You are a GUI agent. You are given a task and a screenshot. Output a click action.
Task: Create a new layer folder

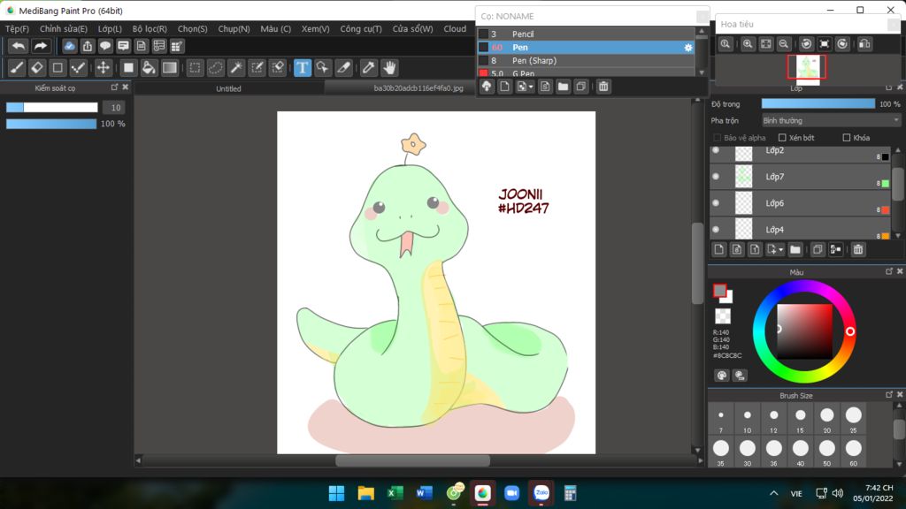795,249
